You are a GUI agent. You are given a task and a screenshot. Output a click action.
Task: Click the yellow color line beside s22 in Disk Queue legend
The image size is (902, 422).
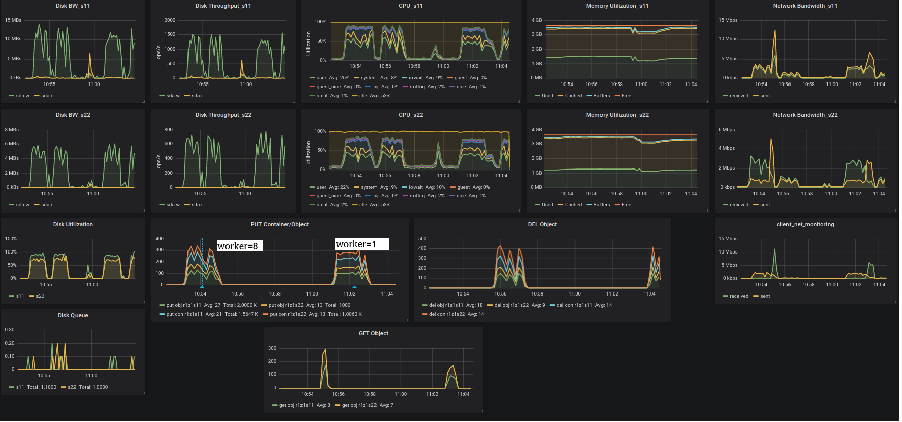click(x=63, y=387)
